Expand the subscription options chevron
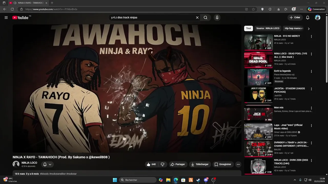Image resolution: width=328 pixels, height=184 pixels. (50, 164)
